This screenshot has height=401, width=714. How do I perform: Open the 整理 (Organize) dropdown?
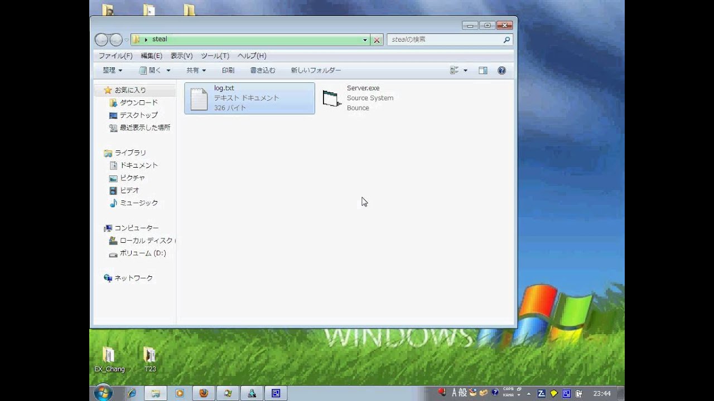(x=112, y=71)
